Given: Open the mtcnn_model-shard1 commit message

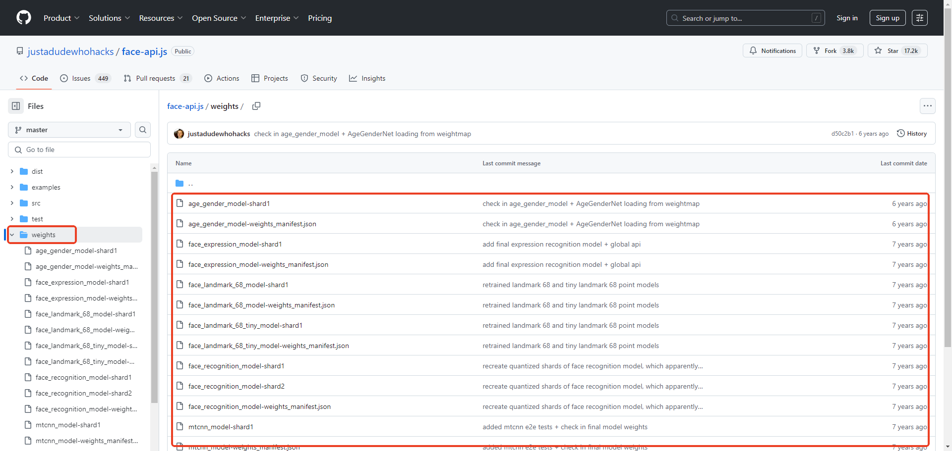Looking at the screenshot, I should tap(565, 427).
